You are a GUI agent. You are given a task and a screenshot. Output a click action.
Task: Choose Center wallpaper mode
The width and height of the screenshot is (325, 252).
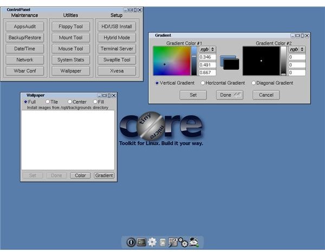pyautogui.click(x=77, y=102)
